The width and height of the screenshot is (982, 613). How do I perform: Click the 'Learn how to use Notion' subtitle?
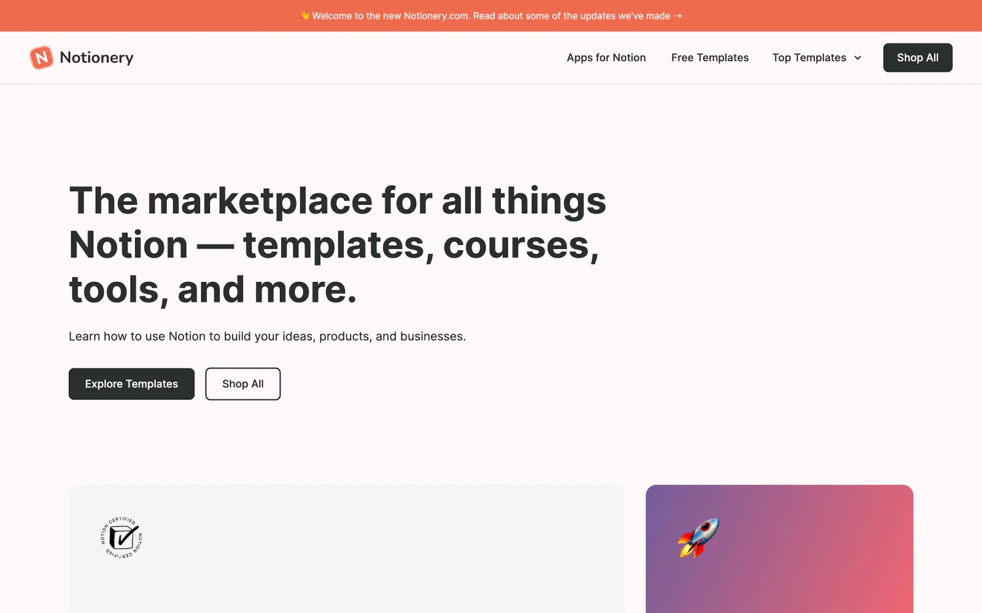pos(268,337)
